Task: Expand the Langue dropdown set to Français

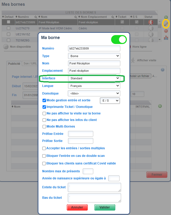Action: pyautogui.click(x=94, y=86)
